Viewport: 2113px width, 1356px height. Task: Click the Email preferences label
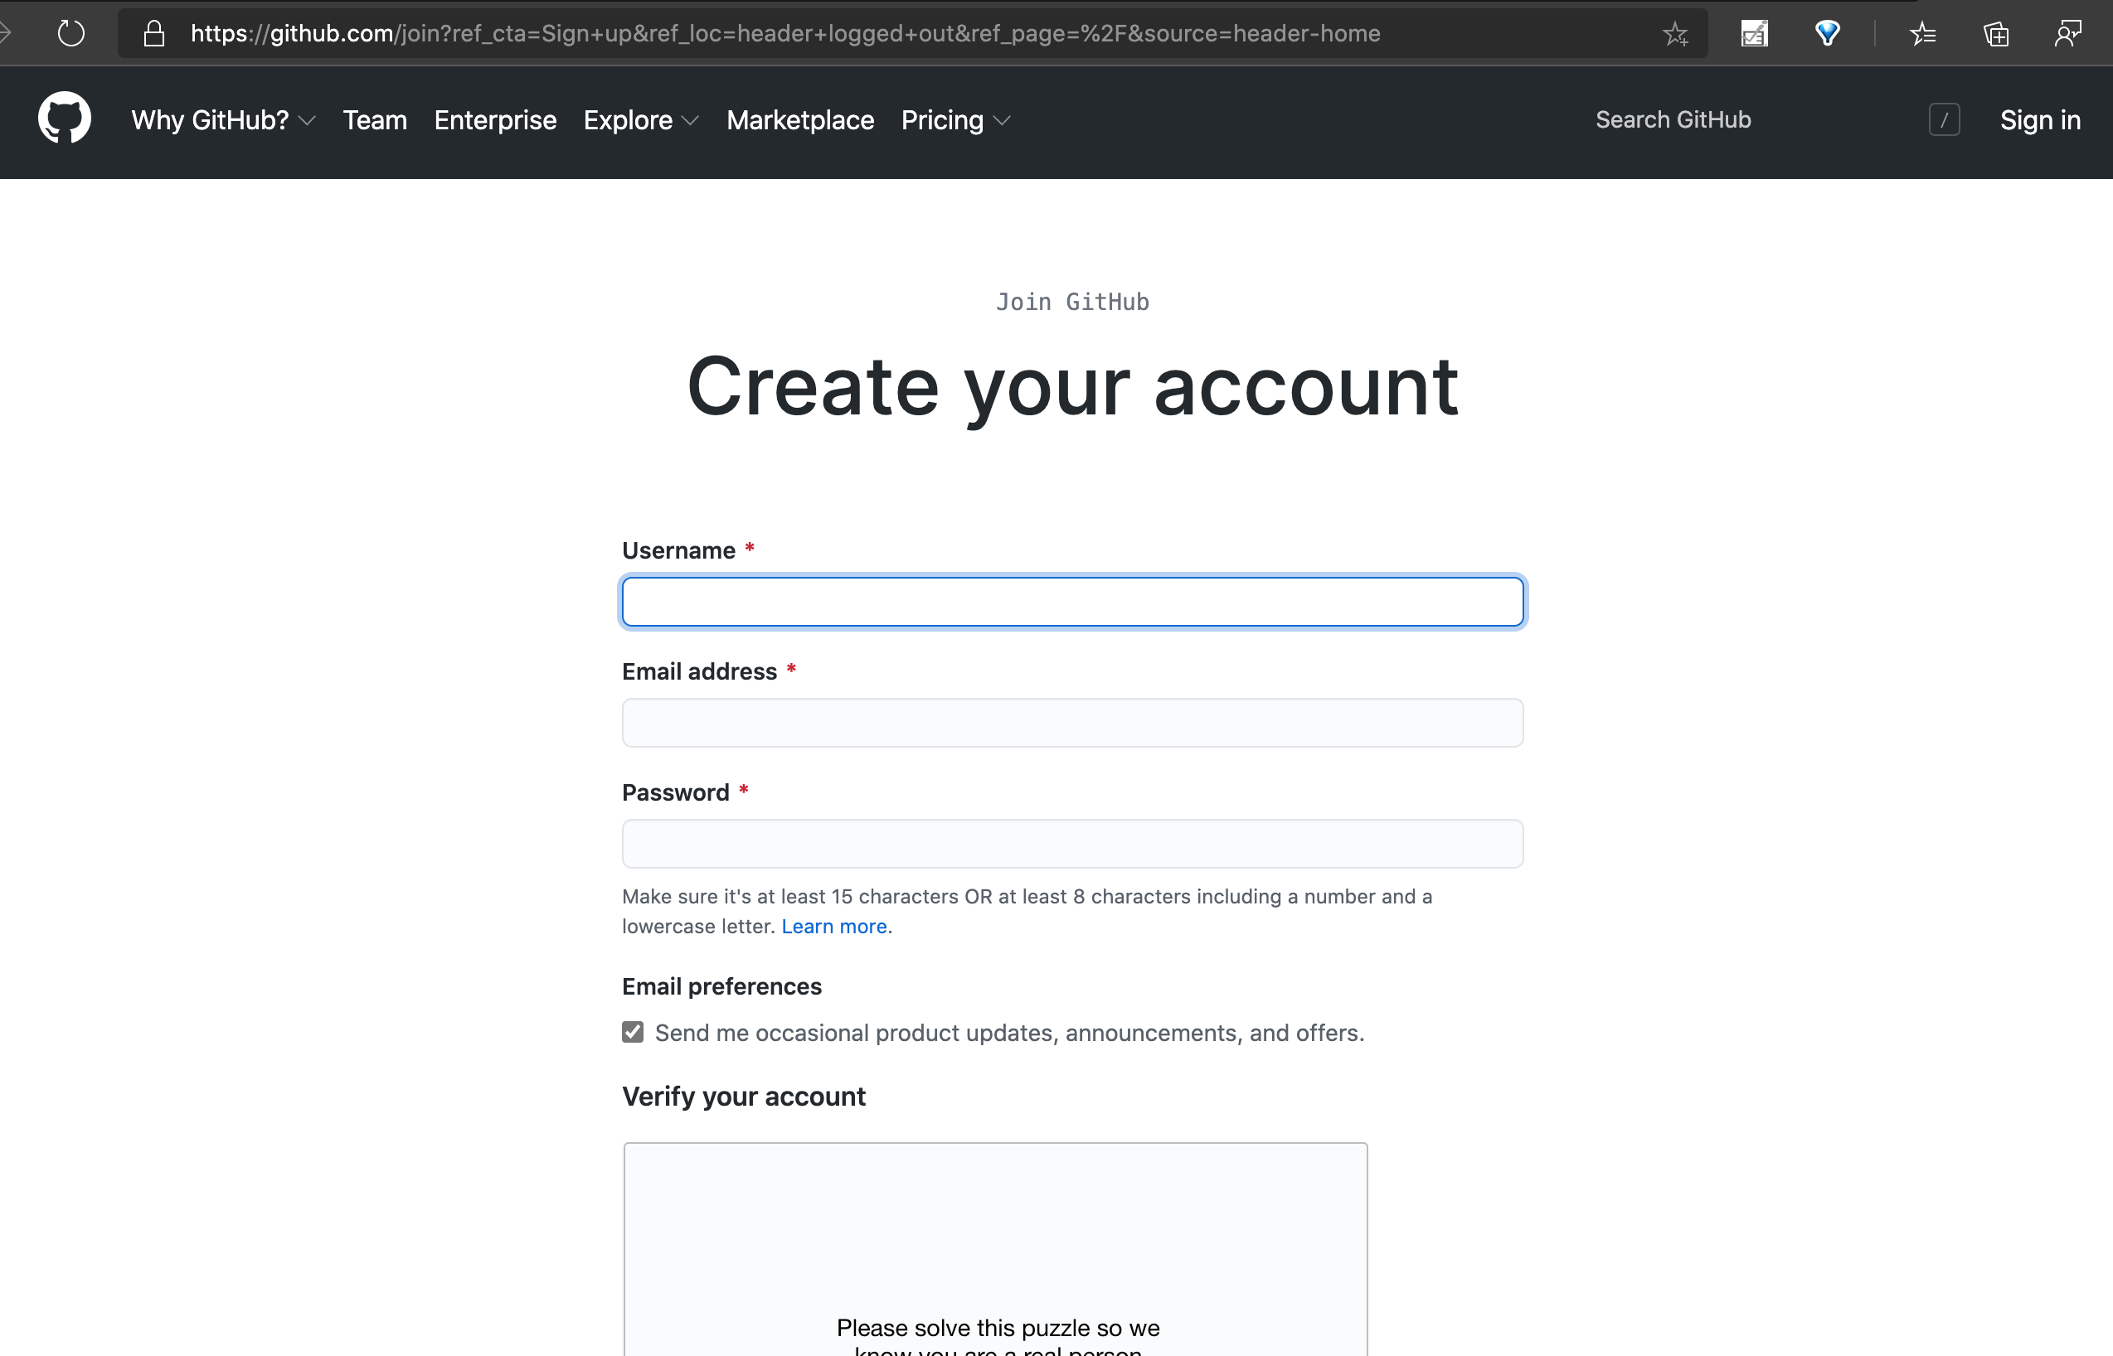click(721, 986)
